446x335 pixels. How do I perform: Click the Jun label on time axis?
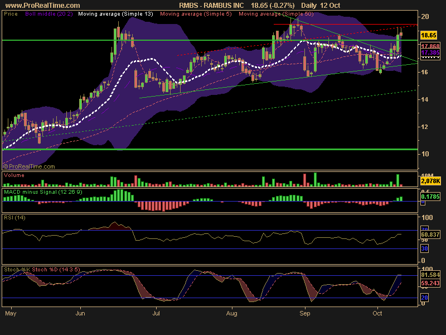pos(80,313)
